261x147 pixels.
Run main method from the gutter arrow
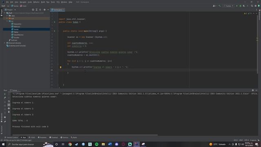coord(54,31)
